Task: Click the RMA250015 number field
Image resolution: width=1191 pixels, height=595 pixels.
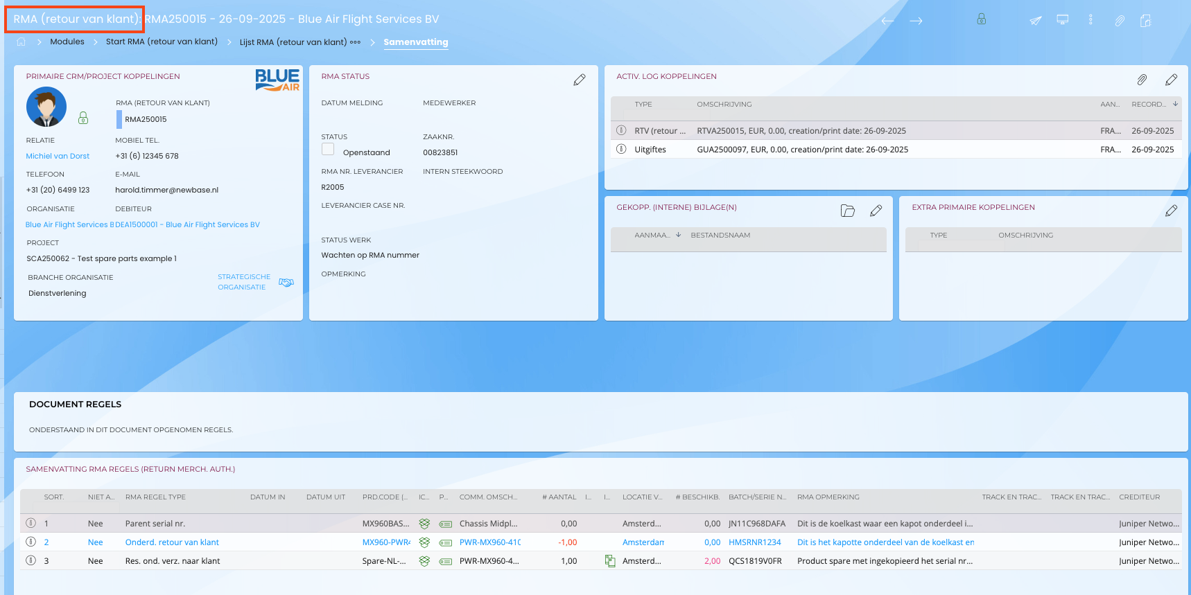Action: tap(146, 120)
